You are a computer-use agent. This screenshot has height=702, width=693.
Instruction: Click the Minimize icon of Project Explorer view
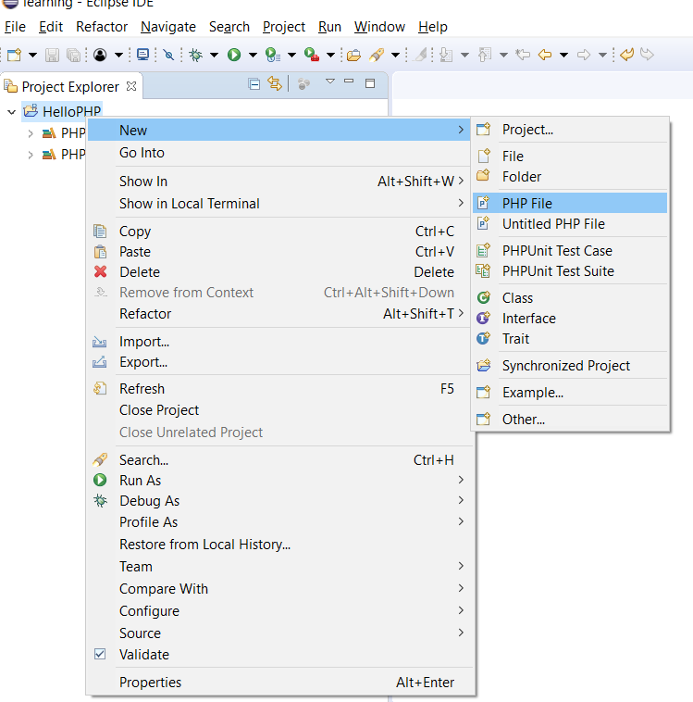coord(349,81)
